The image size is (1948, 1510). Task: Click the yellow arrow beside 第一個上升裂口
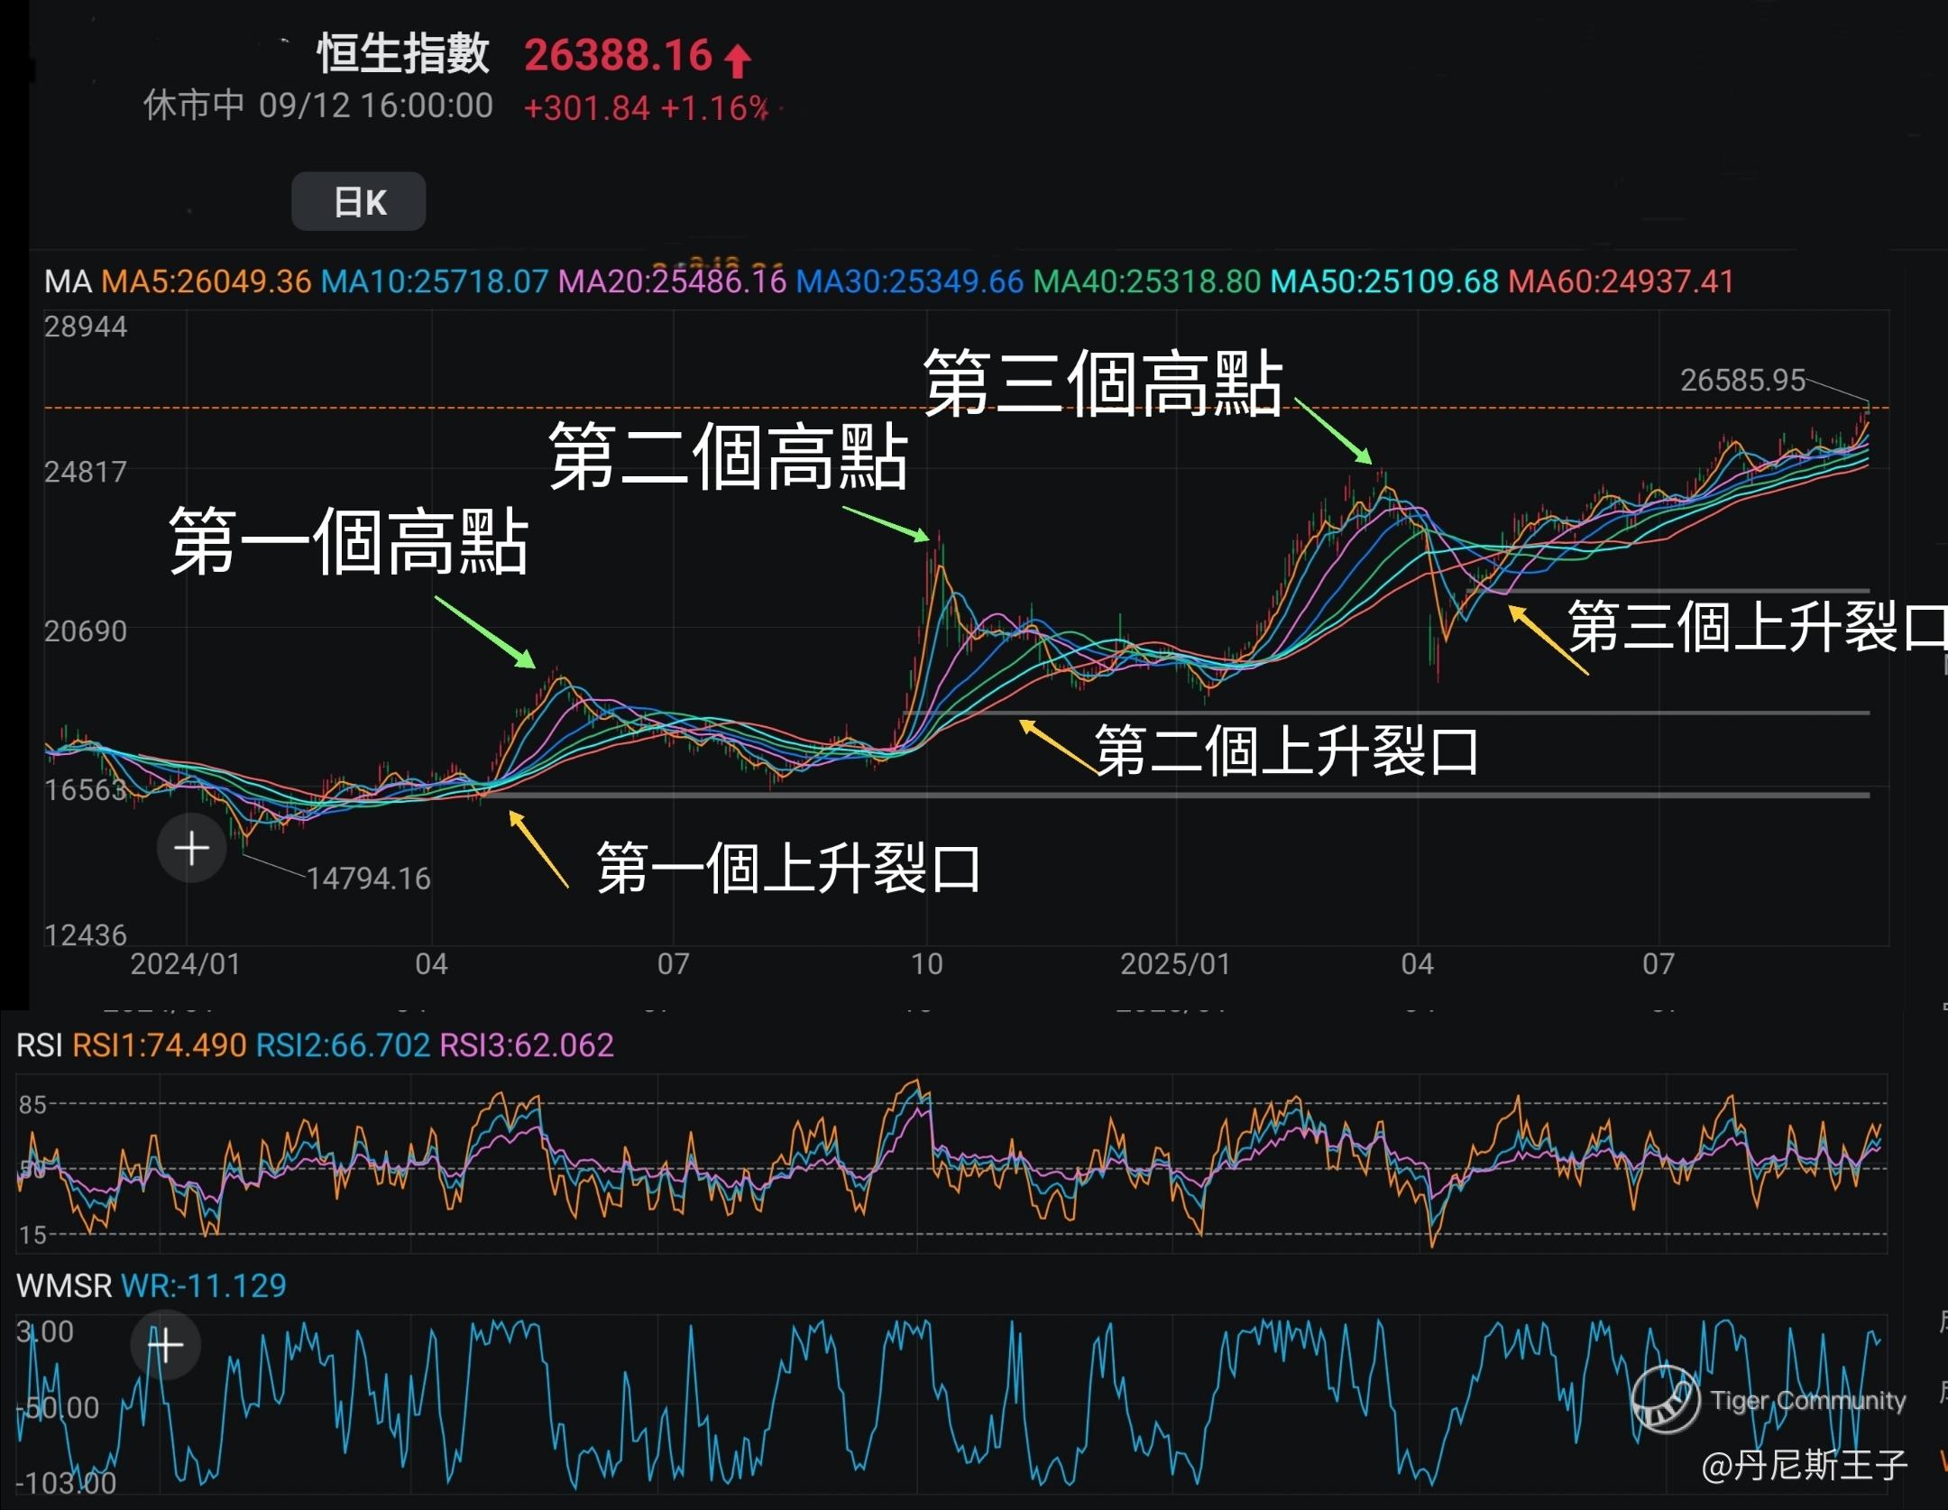coord(538,849)
